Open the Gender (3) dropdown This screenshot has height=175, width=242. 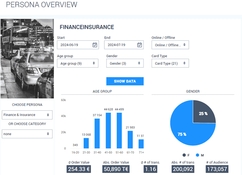click(125, 63)
